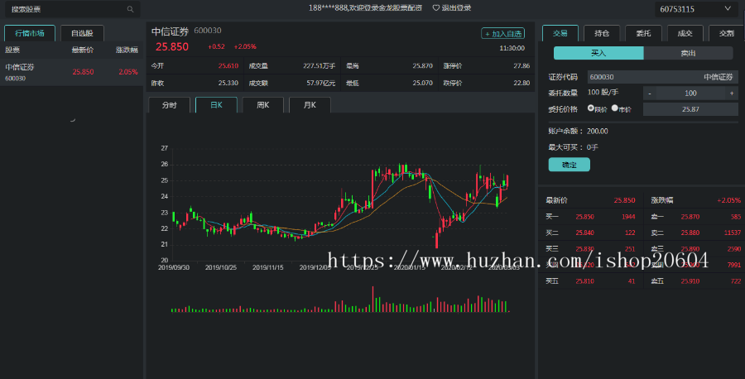Image resolution: width=745 pixels, height=379 pixels.
Task: Open the 周K chart tab
Action: [262, 105]
